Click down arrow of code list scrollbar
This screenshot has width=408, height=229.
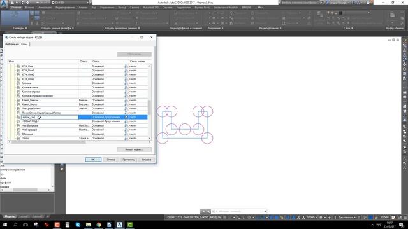click(x=149, y=138)
